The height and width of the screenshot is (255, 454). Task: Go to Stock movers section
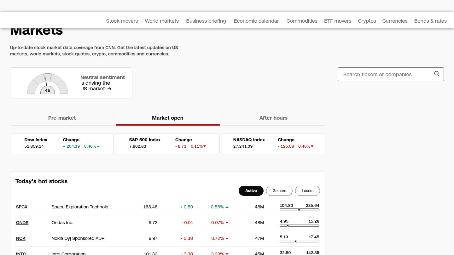pyautogui.click(x=122, y=21)
